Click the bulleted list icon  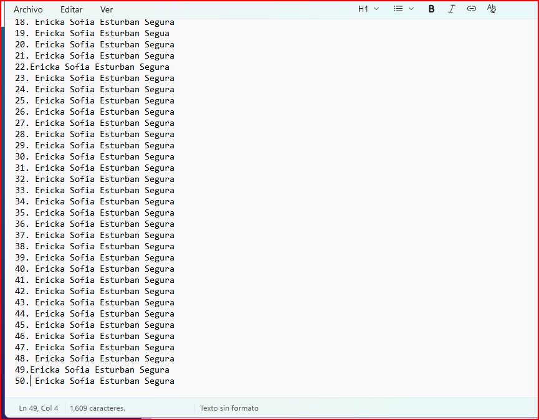click(x=398, y=9)
